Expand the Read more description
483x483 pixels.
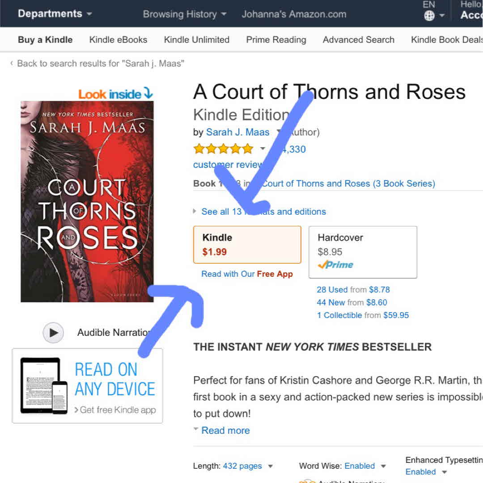[225, 430]
